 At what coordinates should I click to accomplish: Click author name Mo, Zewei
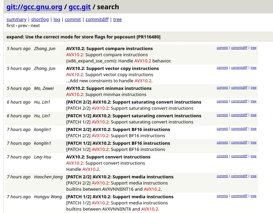point(44,88)
